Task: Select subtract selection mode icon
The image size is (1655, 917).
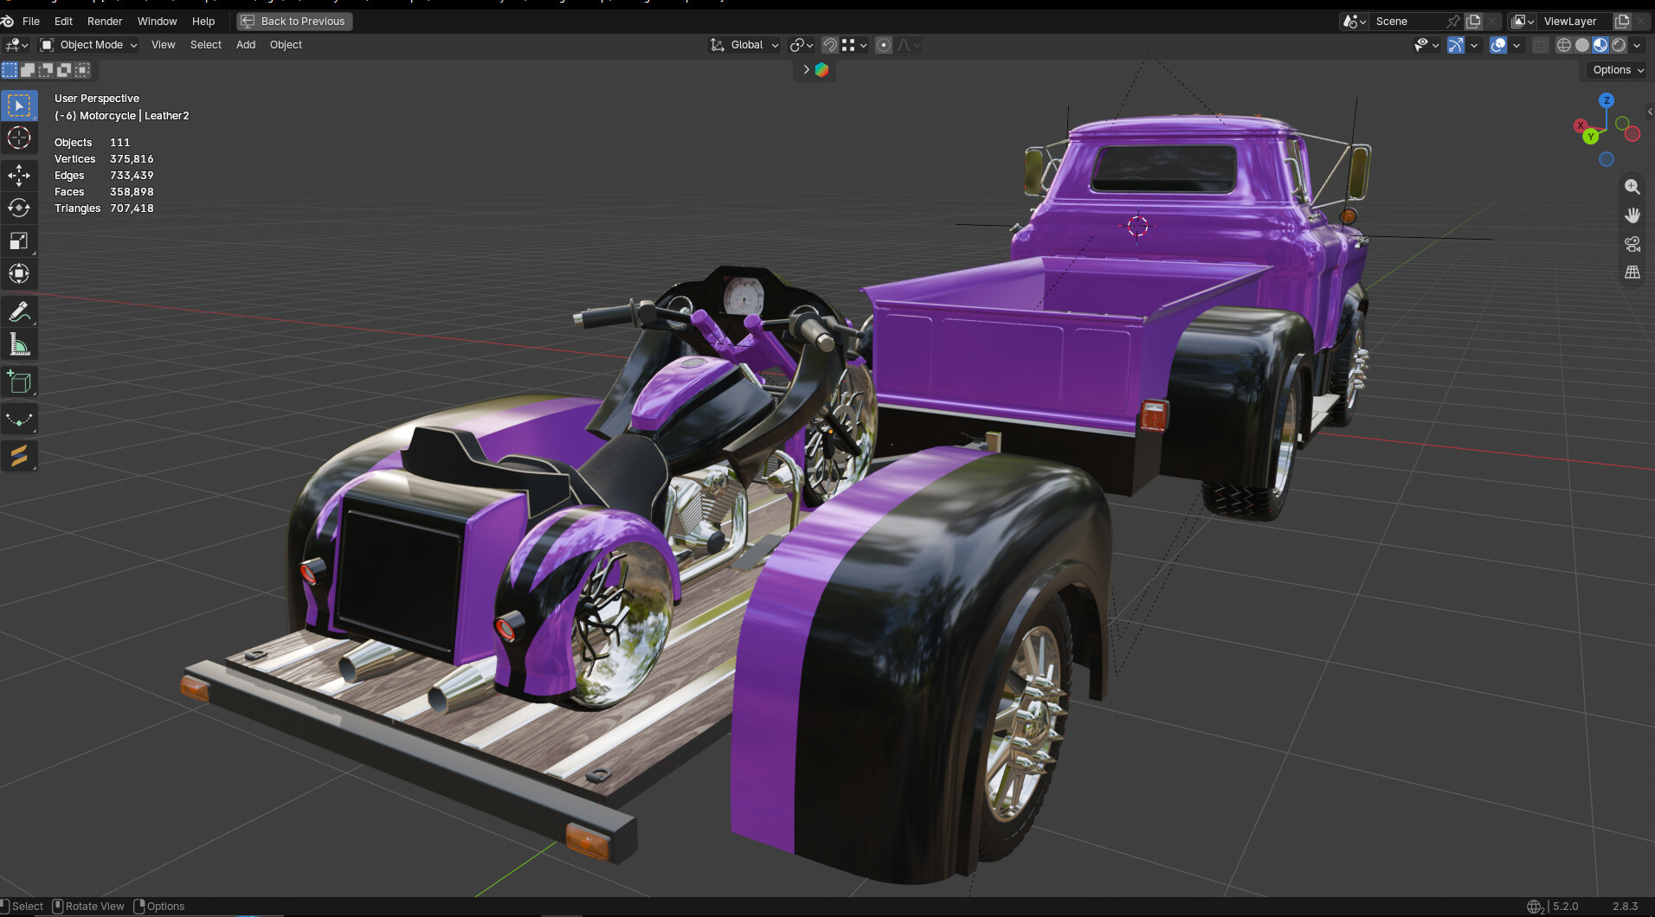Action: tap(46, 70)
